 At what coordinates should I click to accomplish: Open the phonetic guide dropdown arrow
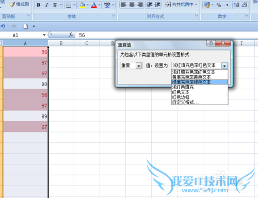(113, 5)
